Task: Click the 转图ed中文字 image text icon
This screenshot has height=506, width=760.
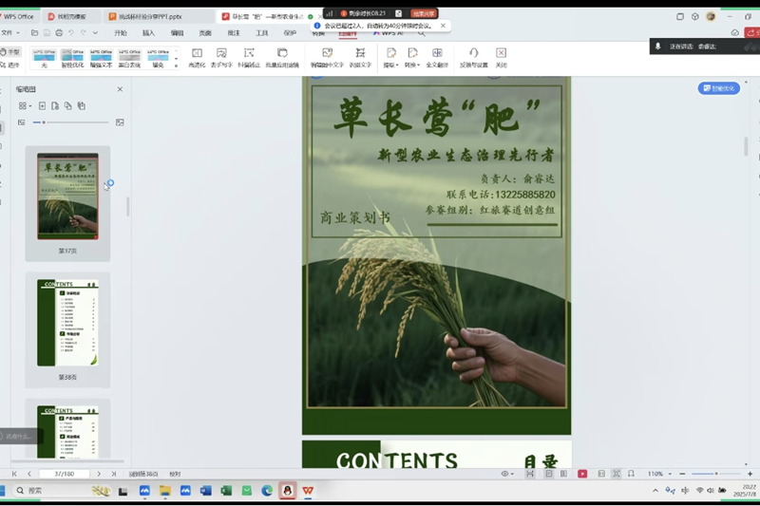Action: point(327,57)
